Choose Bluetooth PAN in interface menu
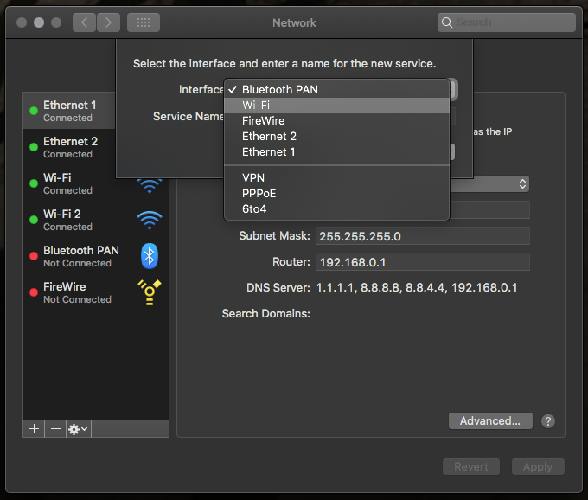The image size is (588, 500). pyautogui.click(x=336, y=89)
